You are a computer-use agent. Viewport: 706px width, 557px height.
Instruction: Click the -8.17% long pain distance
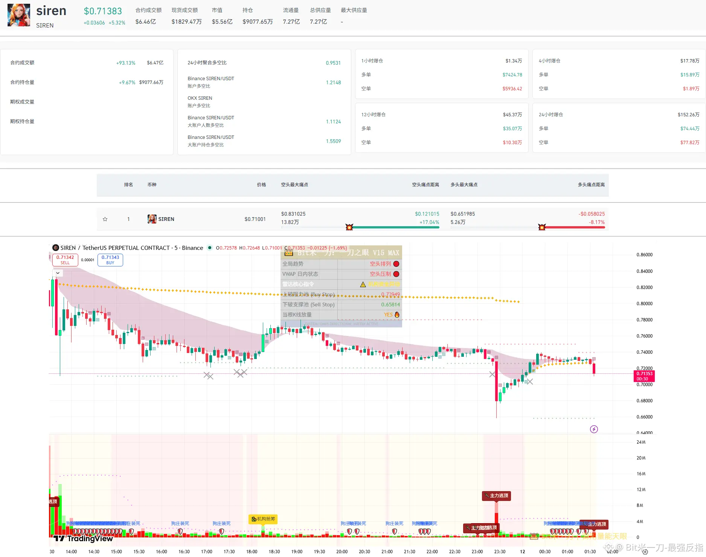point(597,222)
